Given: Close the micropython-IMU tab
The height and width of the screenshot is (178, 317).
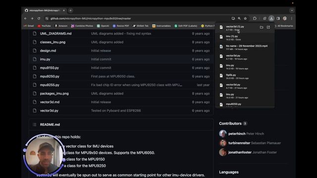Looking at the screenshot, I should click(x=64, y=10).
